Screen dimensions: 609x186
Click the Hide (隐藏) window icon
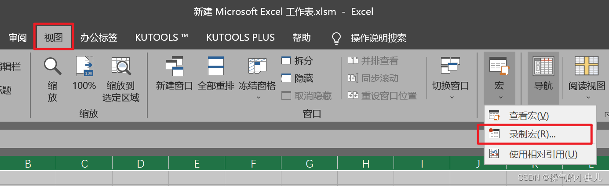coord(286,78)
